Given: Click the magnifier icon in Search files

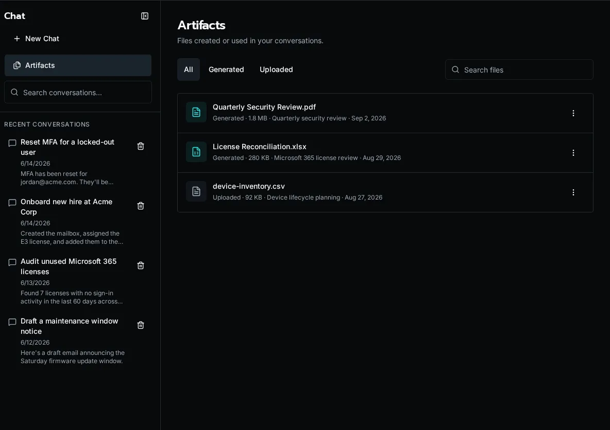Looking at the screenshot, I should point(455,69).
